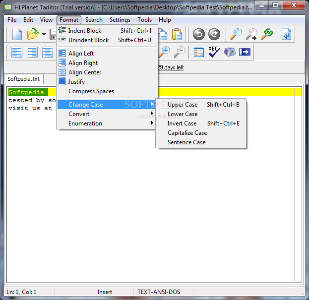
Task: Click the 'Ln: 1, Col: 1' status entry
Action: [x=21, y=292]
